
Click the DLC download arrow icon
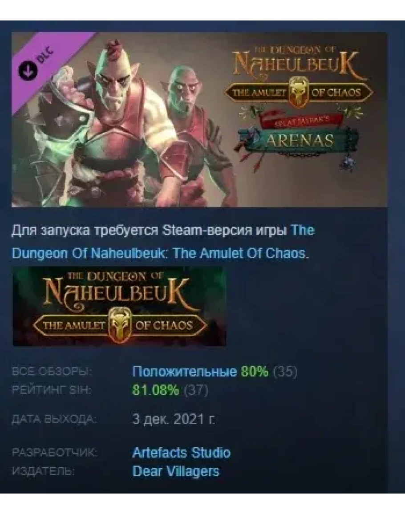(x=28, y=70)
